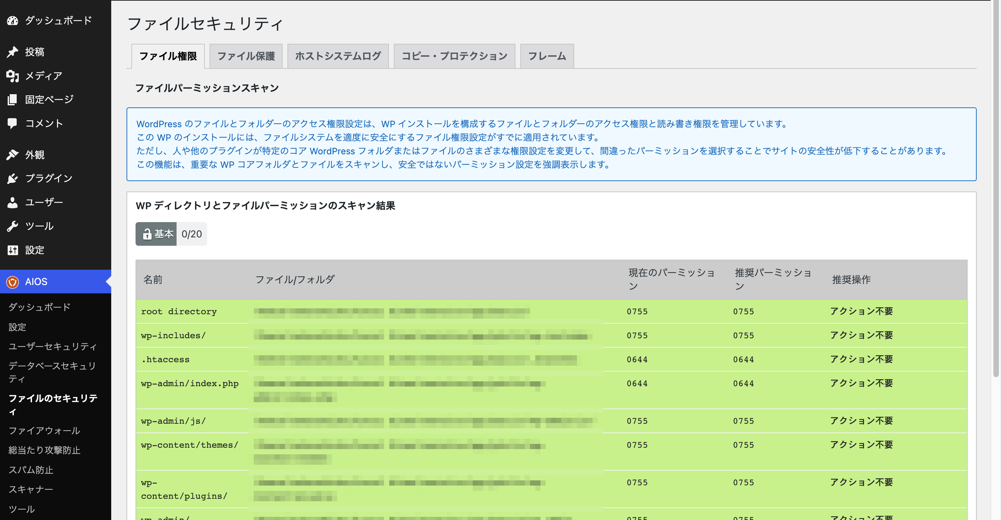Switch to the ファイル権限 tab

coord(168,56)
